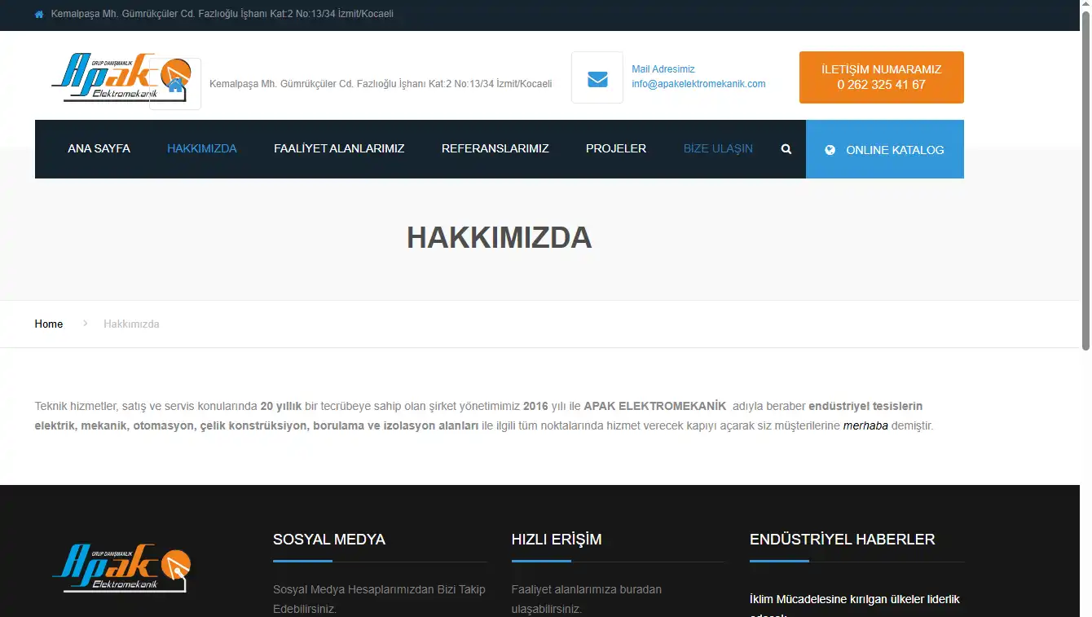Viewport: 1092px width, 617px height.
Task: Go to REFERANSLARIMIZ page
Action: tap(495, 149)
